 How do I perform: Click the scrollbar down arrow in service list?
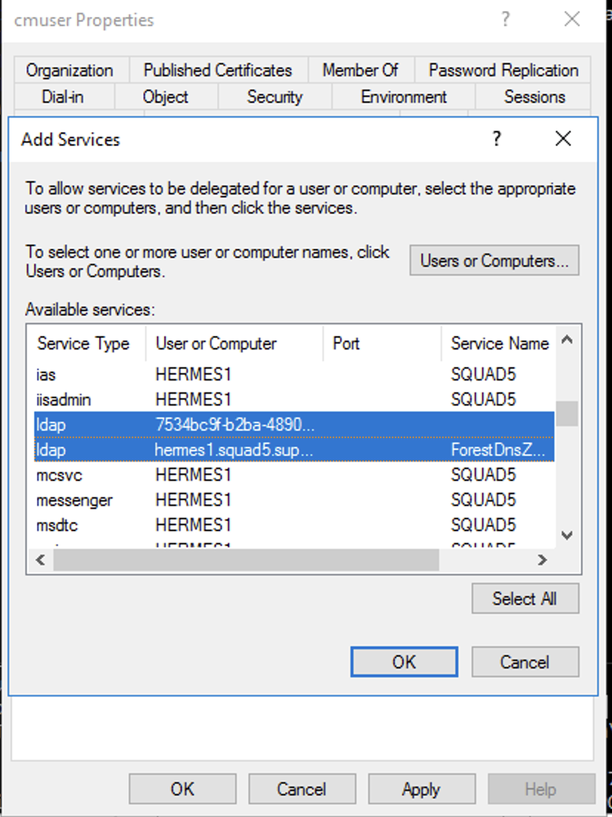point(566,535)
